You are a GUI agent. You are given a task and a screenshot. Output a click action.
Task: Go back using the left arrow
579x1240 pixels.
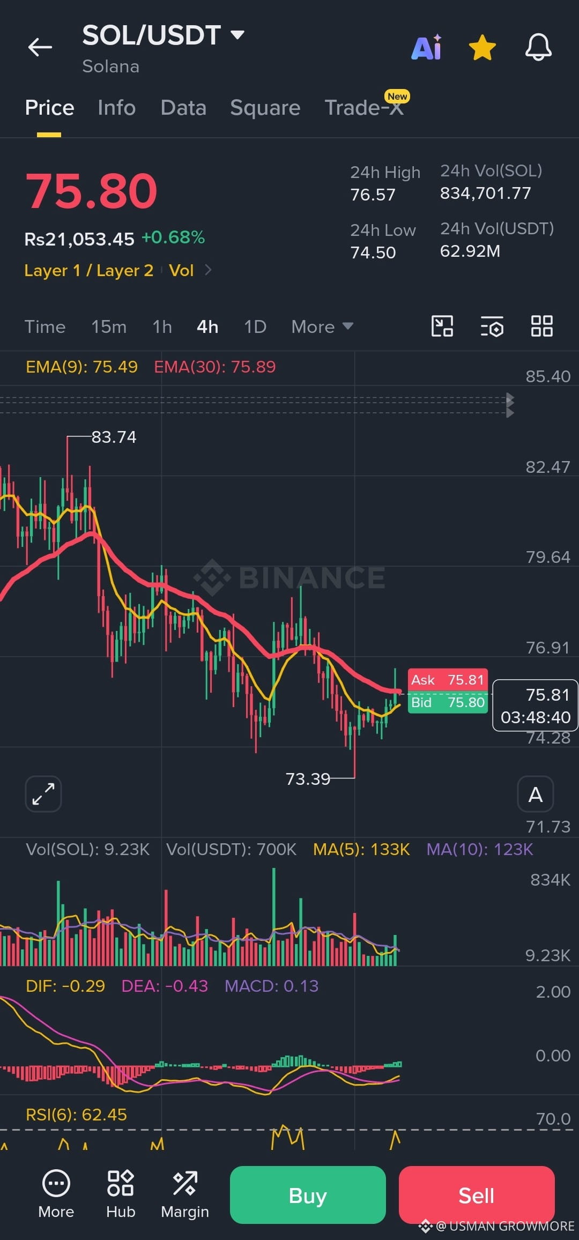pyautogui.click(x=40, y=47)
